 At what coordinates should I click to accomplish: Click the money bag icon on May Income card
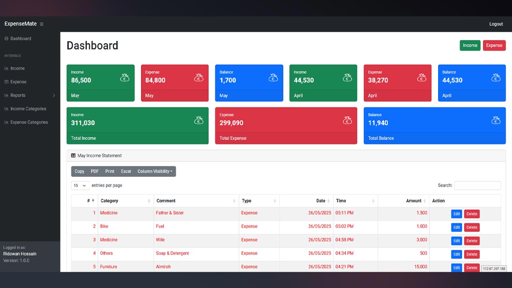(125, 78)
